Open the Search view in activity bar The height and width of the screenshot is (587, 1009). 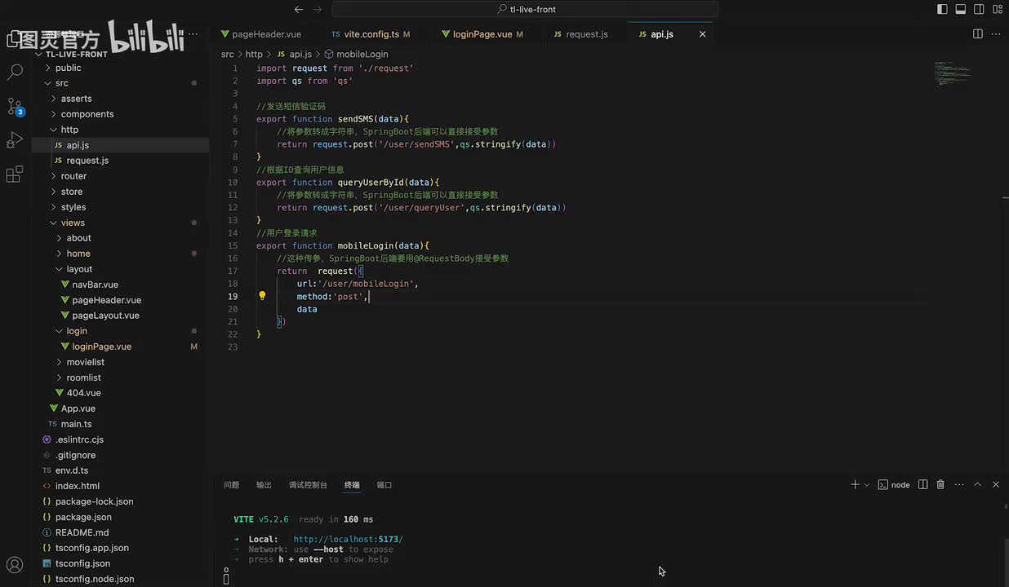tap(15, 72)
